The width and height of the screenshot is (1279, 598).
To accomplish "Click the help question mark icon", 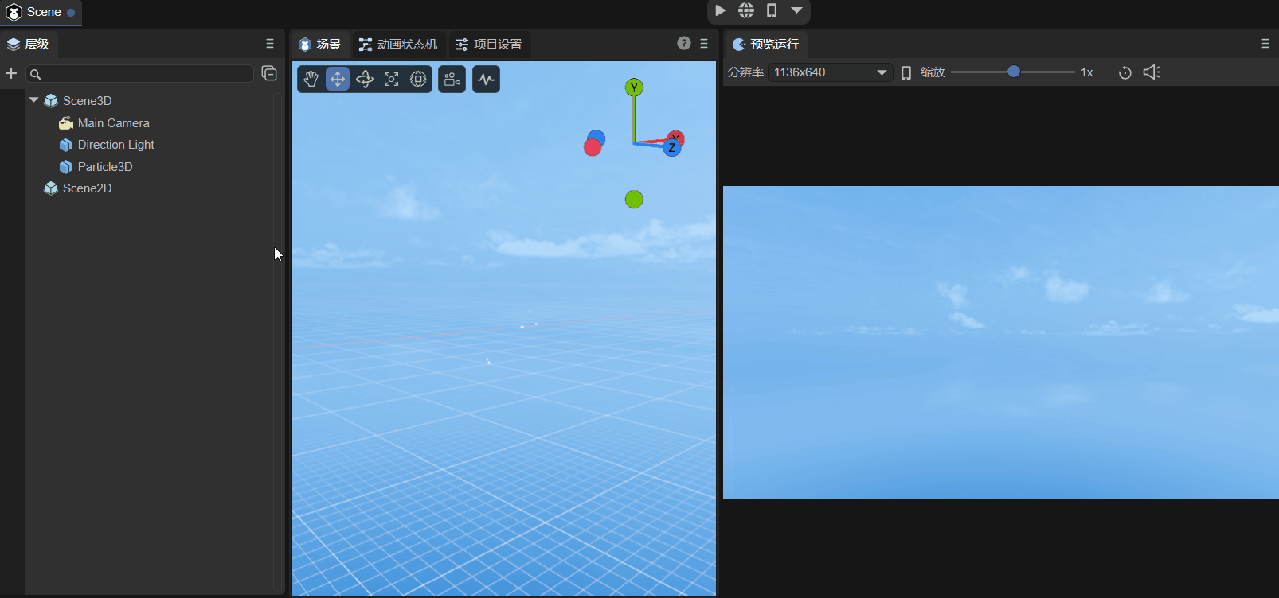I will click(x=684, y=44).
